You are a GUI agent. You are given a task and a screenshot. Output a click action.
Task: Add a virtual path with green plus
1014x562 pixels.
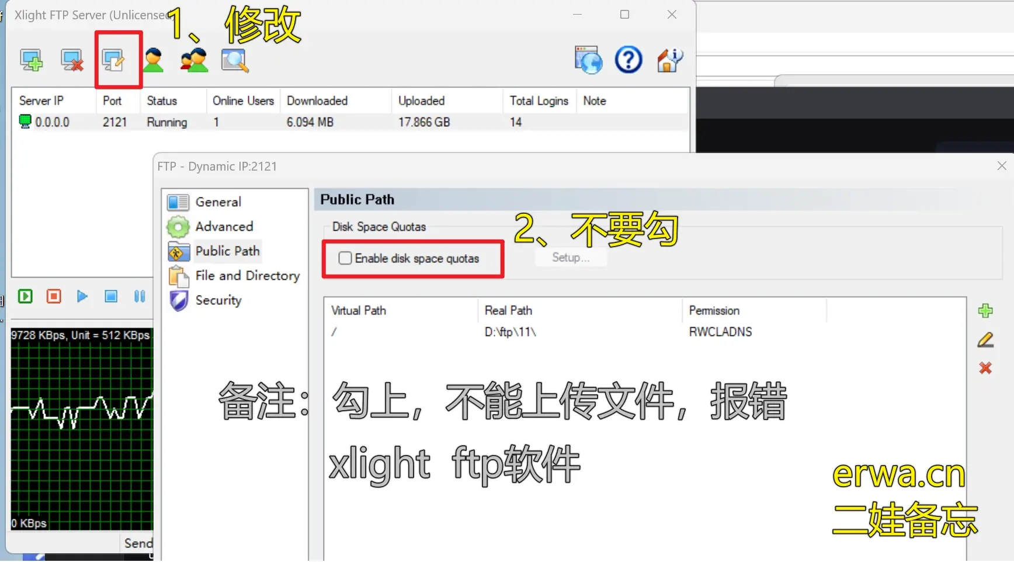(x=985, y=311)
